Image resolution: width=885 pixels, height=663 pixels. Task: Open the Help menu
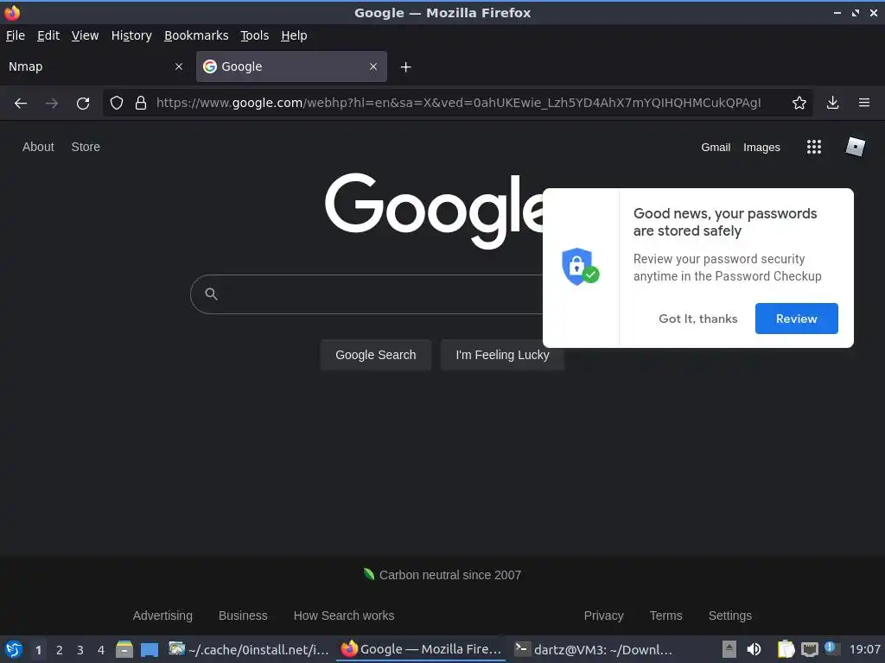coord(294,35)
